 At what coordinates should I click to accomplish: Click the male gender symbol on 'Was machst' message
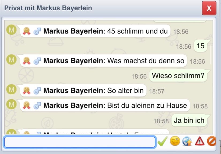(x=37, y=61)
